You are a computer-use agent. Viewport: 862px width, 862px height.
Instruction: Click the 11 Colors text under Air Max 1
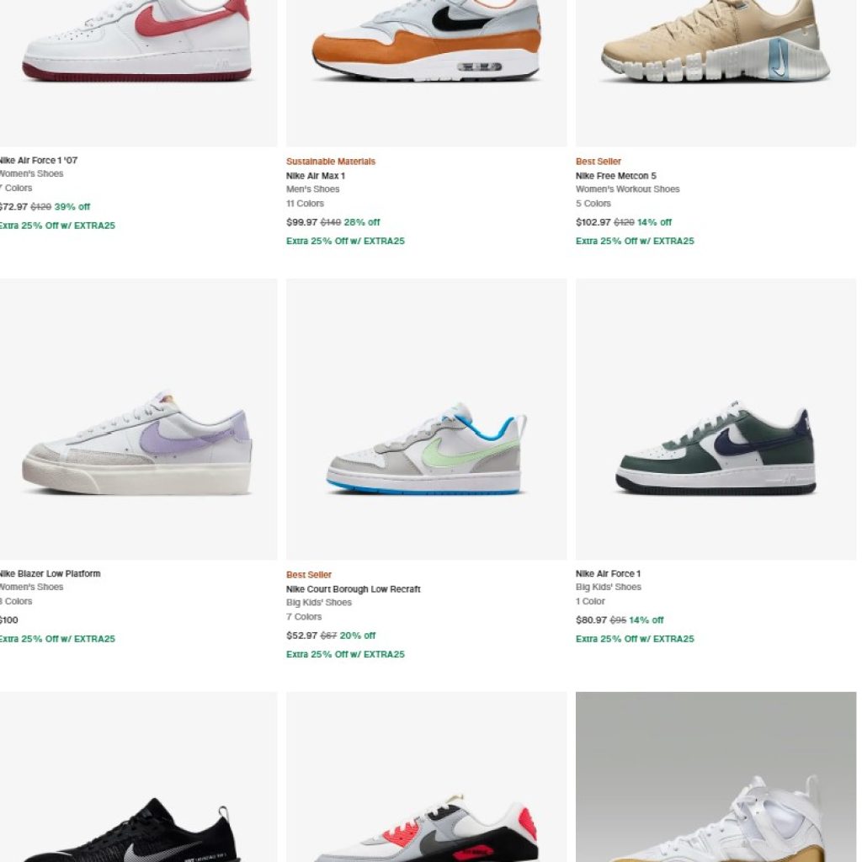click(305, 204)
